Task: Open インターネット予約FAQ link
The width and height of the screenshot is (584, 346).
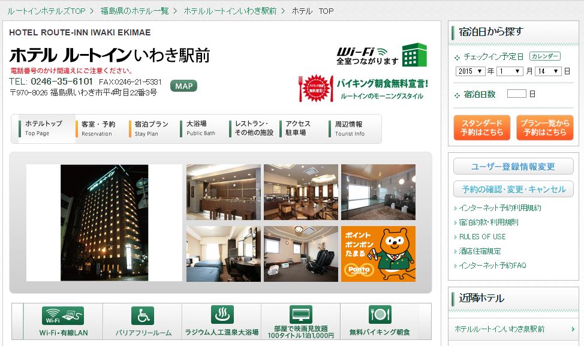Action: (x=492, y=266)
